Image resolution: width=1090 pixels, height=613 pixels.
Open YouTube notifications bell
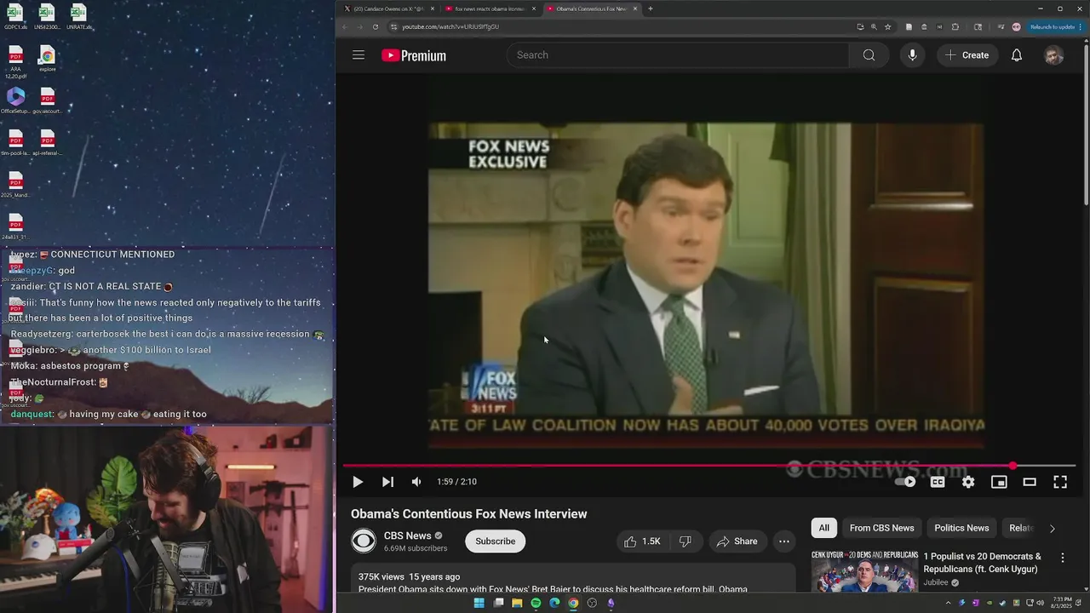click(1016, 55)
